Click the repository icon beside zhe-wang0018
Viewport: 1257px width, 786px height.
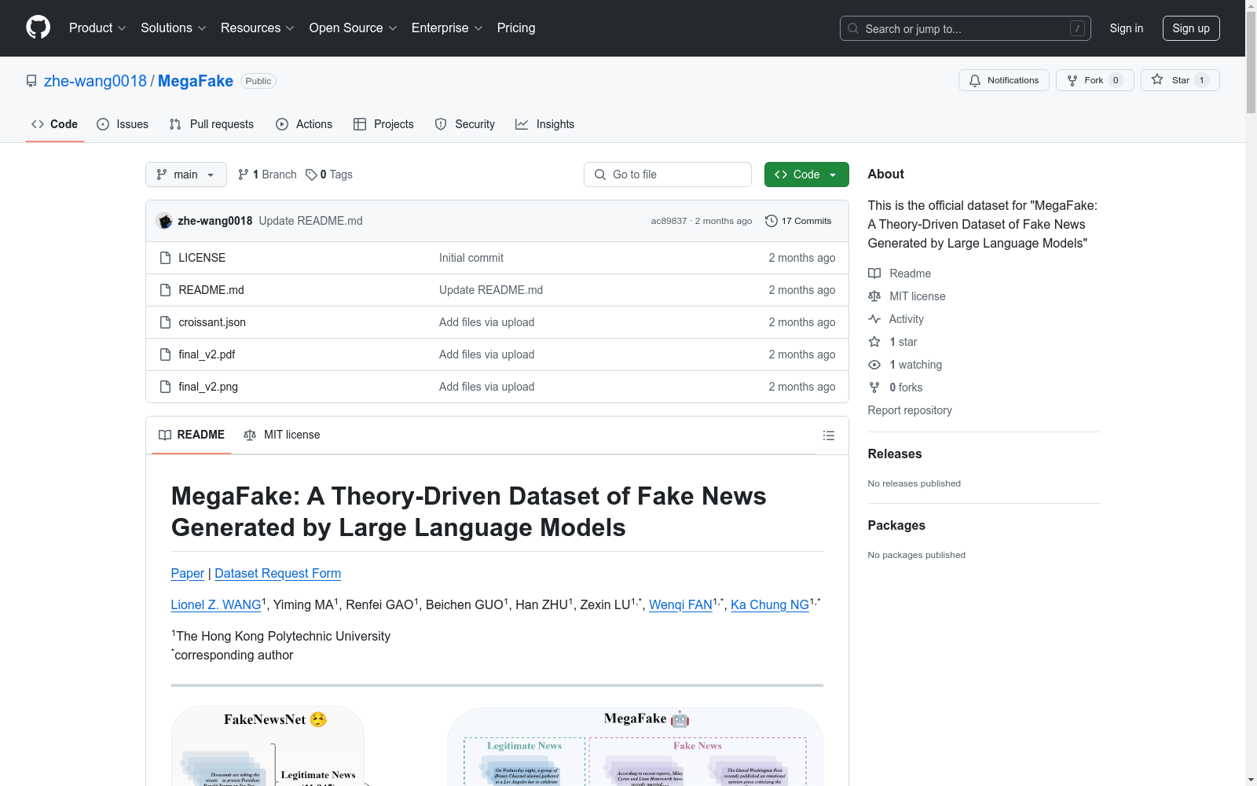31,81
